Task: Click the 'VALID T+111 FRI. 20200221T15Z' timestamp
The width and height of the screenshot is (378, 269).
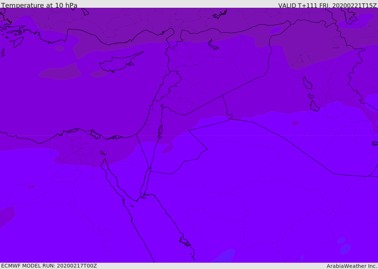Action: [327, 5]
